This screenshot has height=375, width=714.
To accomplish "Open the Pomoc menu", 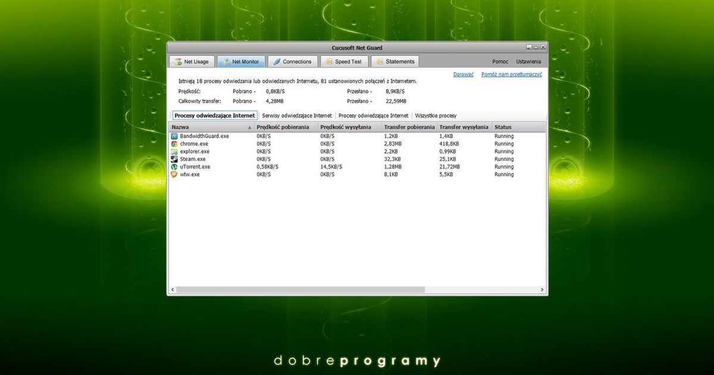I will pos(500,61).
